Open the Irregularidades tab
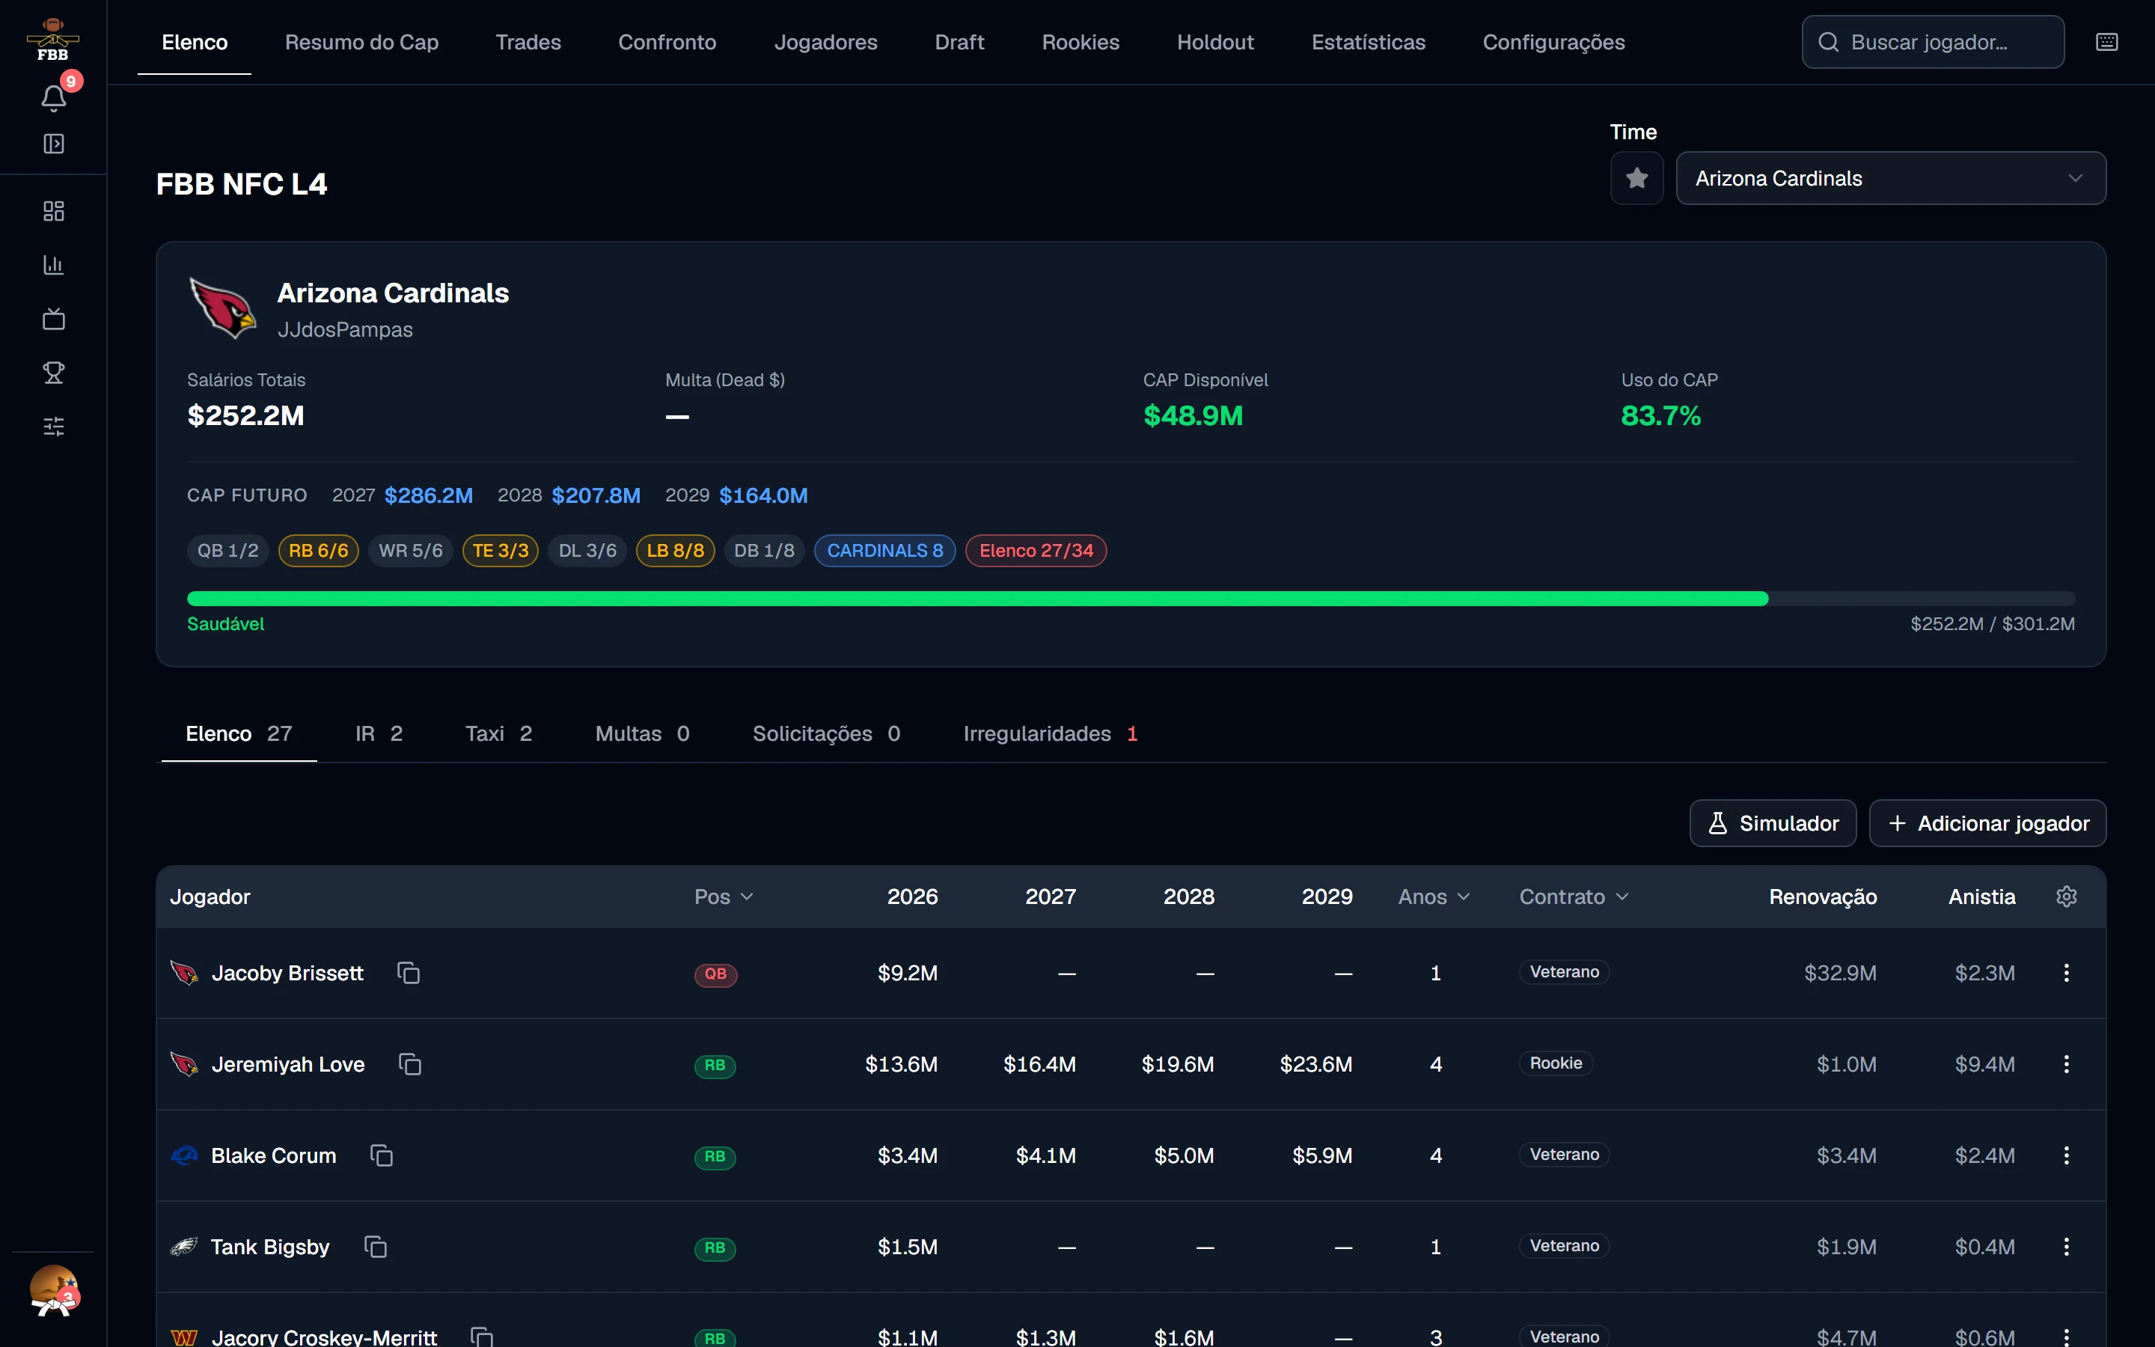The width and height of the screenshot is (2155, 1347). pos(1050,733)
